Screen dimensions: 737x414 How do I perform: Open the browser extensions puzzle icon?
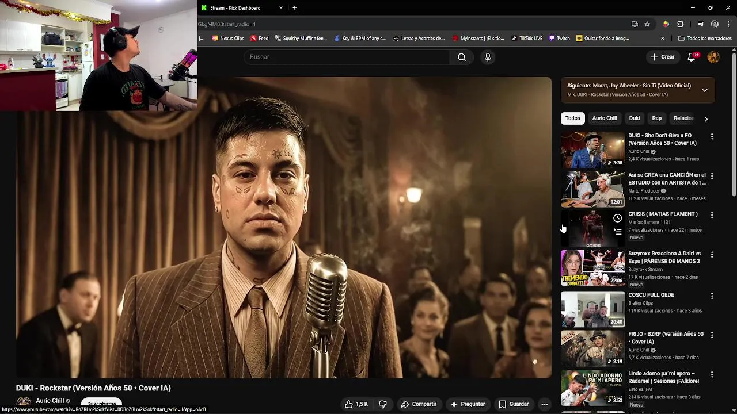click(x=681, y=24)
